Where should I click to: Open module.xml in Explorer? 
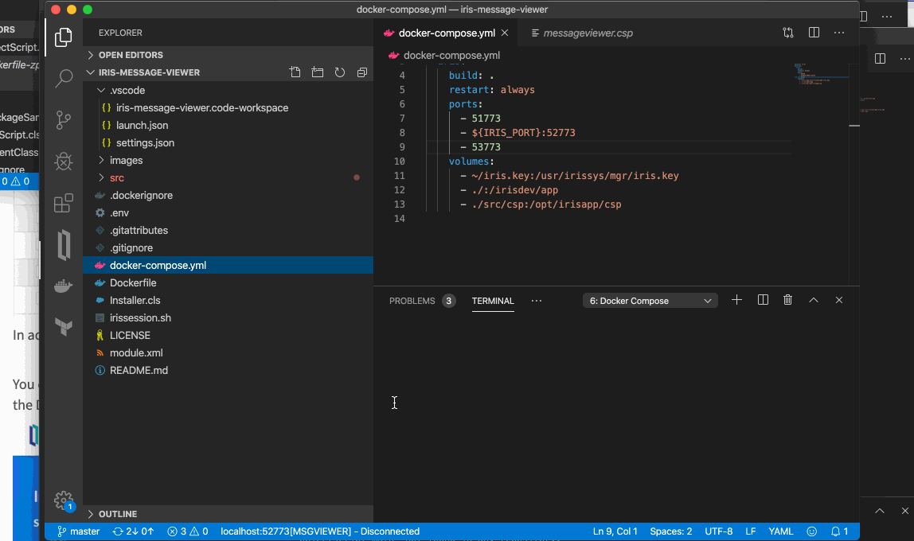pos(228,352)
